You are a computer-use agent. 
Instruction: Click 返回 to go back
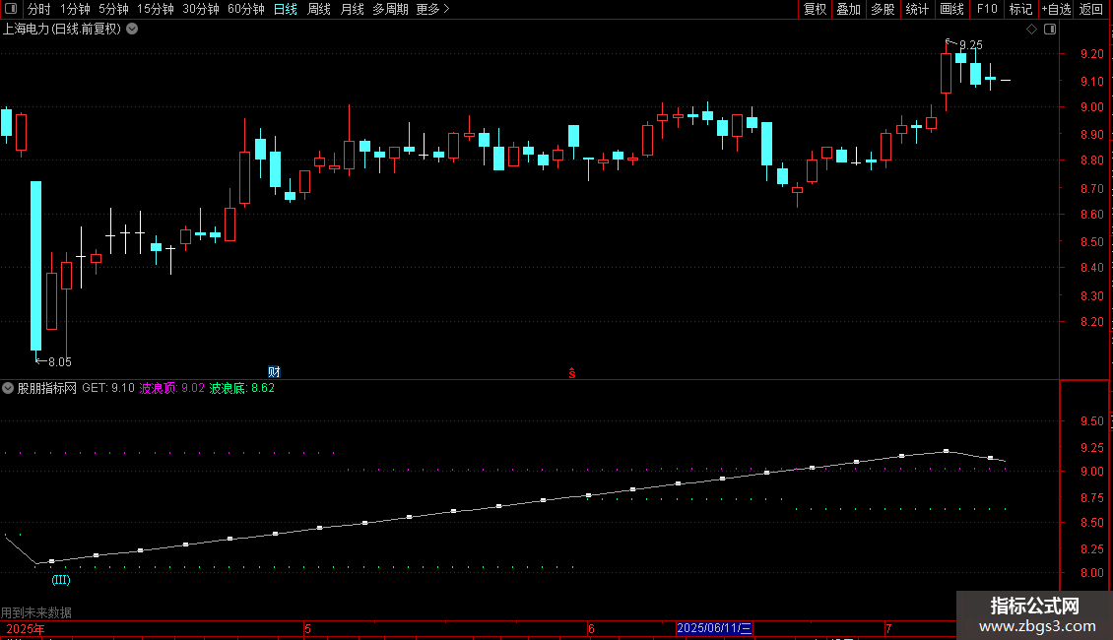[1091, 9]
